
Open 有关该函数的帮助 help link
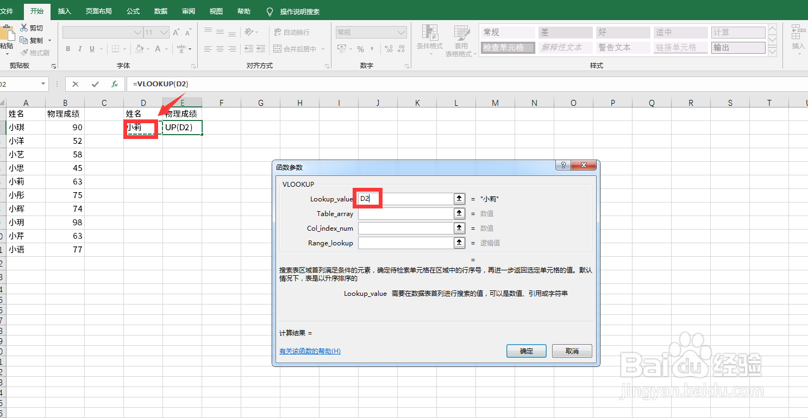[x=310, y=351]
